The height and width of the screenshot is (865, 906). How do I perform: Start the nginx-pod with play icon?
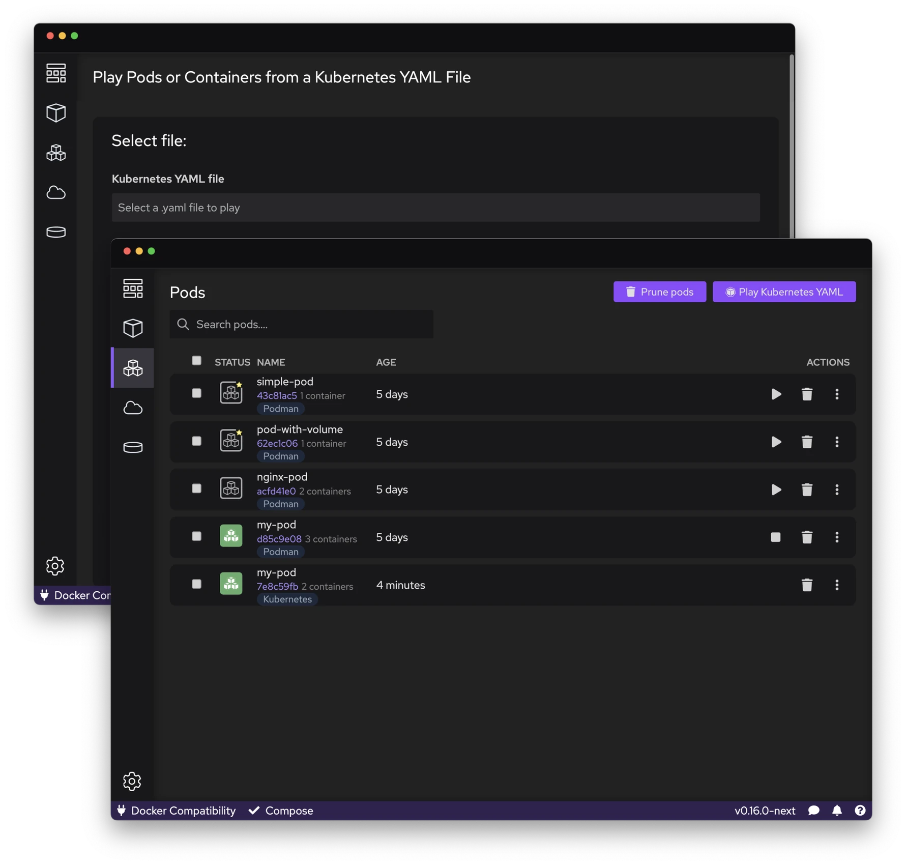[776, 489]
